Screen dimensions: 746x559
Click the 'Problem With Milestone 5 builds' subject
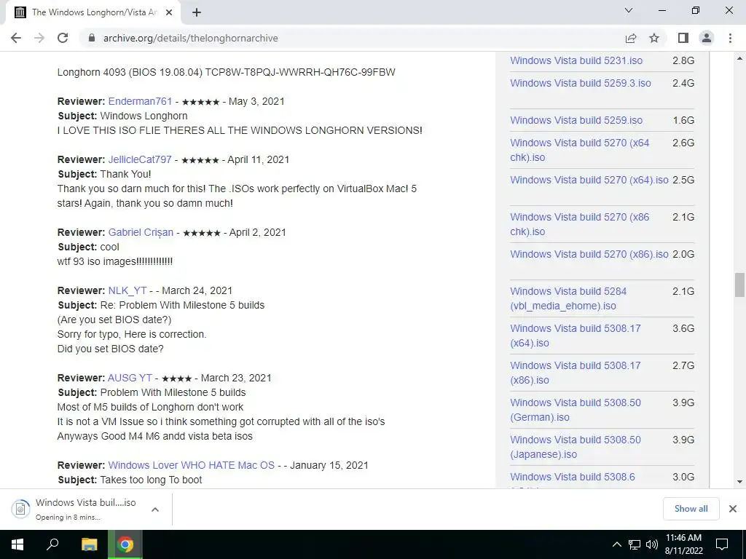tap(173, 392)
